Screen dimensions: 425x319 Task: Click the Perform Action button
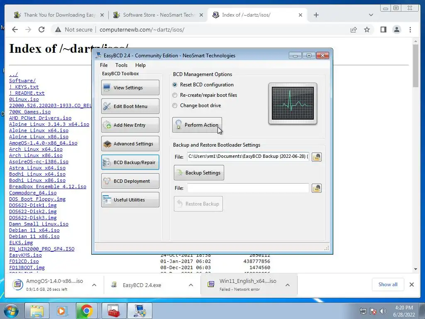pyautogui.click(x=197, y=125)
